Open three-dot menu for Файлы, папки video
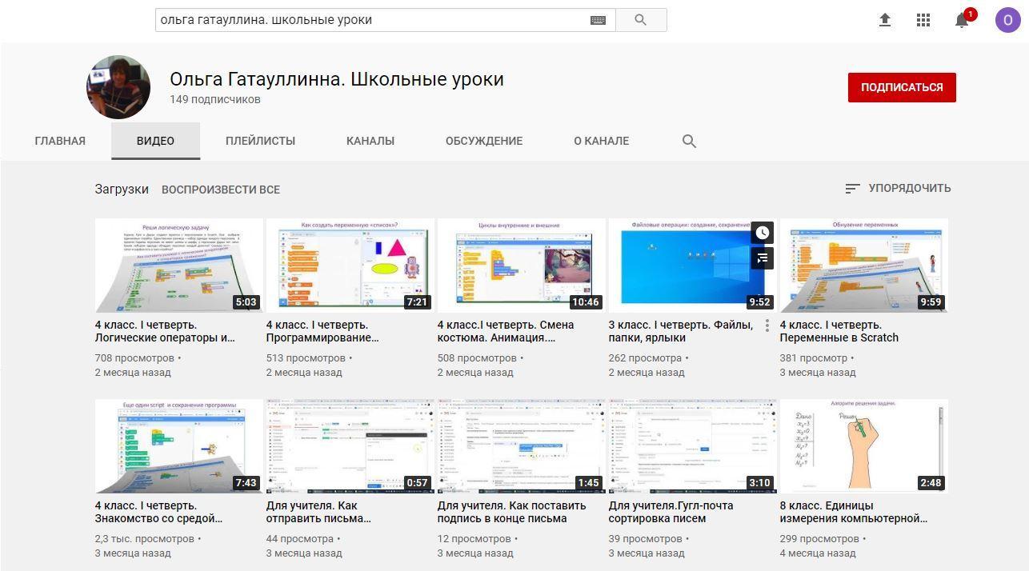This screenshot has width=1029, height=571. pos(767,325)
